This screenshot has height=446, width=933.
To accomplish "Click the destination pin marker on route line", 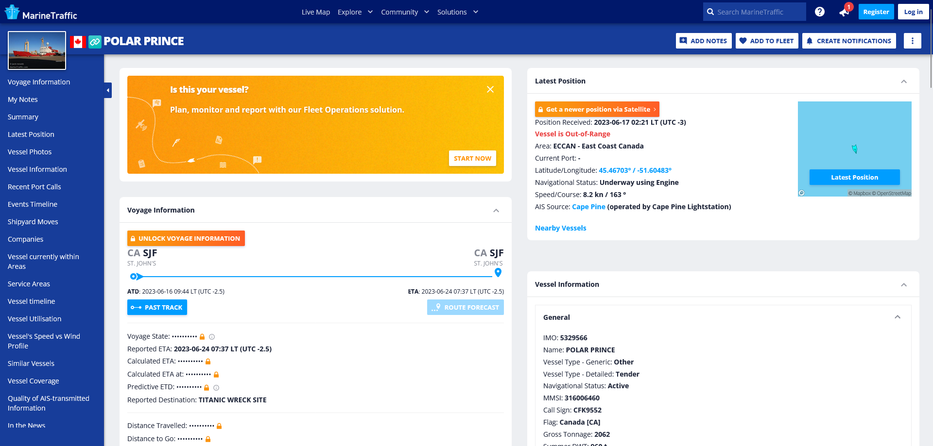I will pyautogui.click(x=498, y=273).
